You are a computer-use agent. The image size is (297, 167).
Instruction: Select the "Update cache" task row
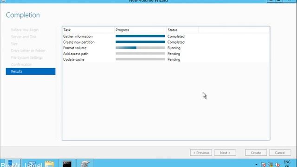pos(166,59)
